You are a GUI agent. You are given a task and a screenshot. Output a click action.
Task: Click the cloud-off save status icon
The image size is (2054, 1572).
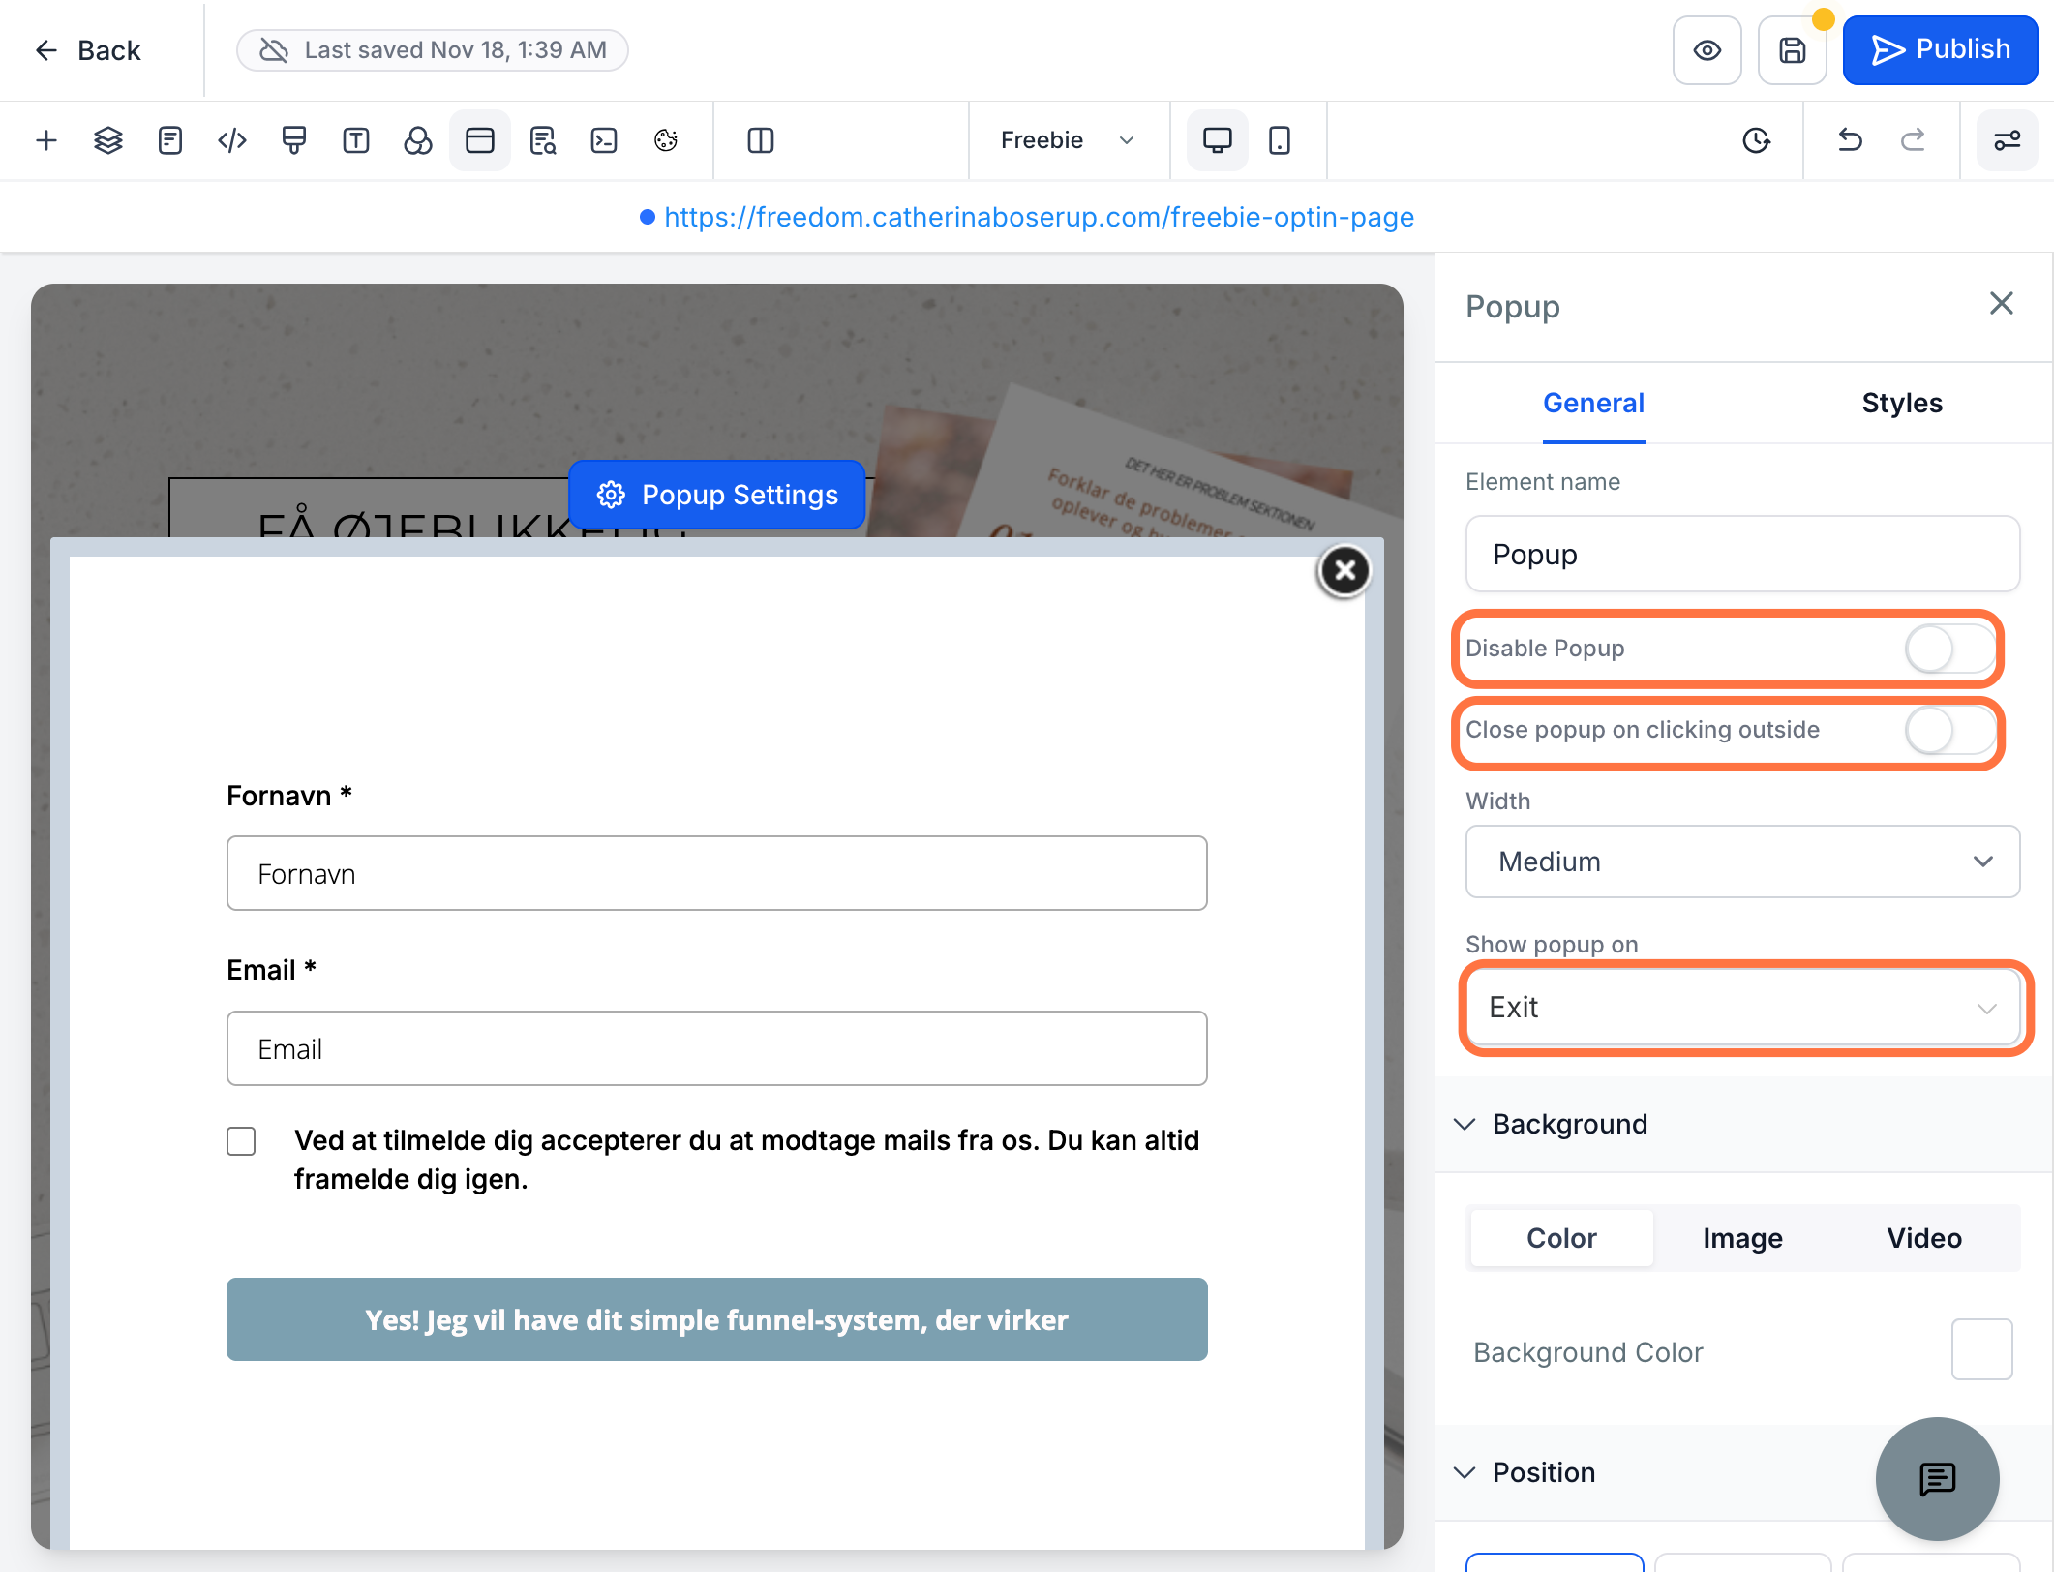274,50
